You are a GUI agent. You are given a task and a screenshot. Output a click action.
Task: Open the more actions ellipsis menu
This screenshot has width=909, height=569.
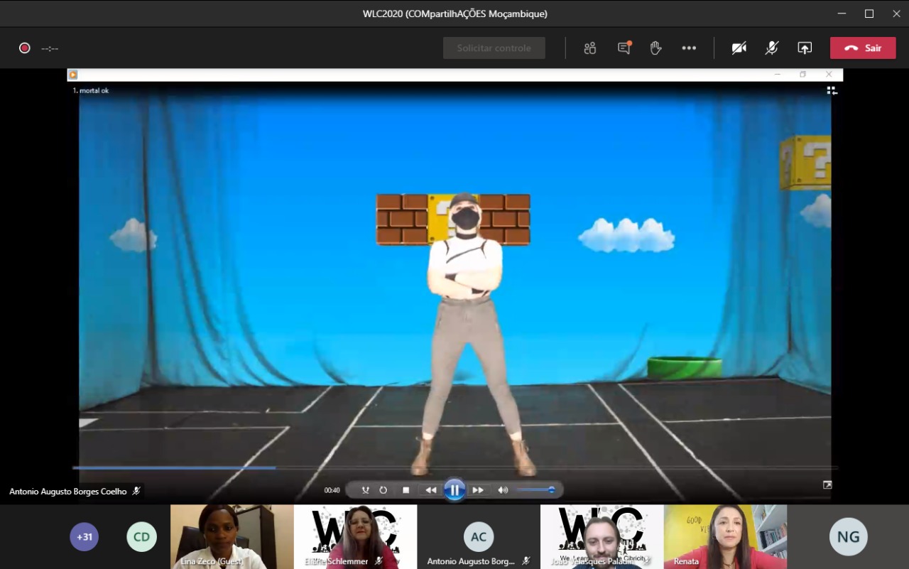pyautogui.click(x=689, y=48)
